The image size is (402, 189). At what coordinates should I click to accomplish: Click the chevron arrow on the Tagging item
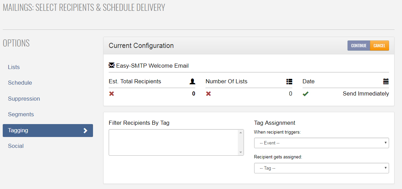[x=85, y=131]
